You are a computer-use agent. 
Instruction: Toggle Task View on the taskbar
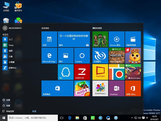point(62,118)
